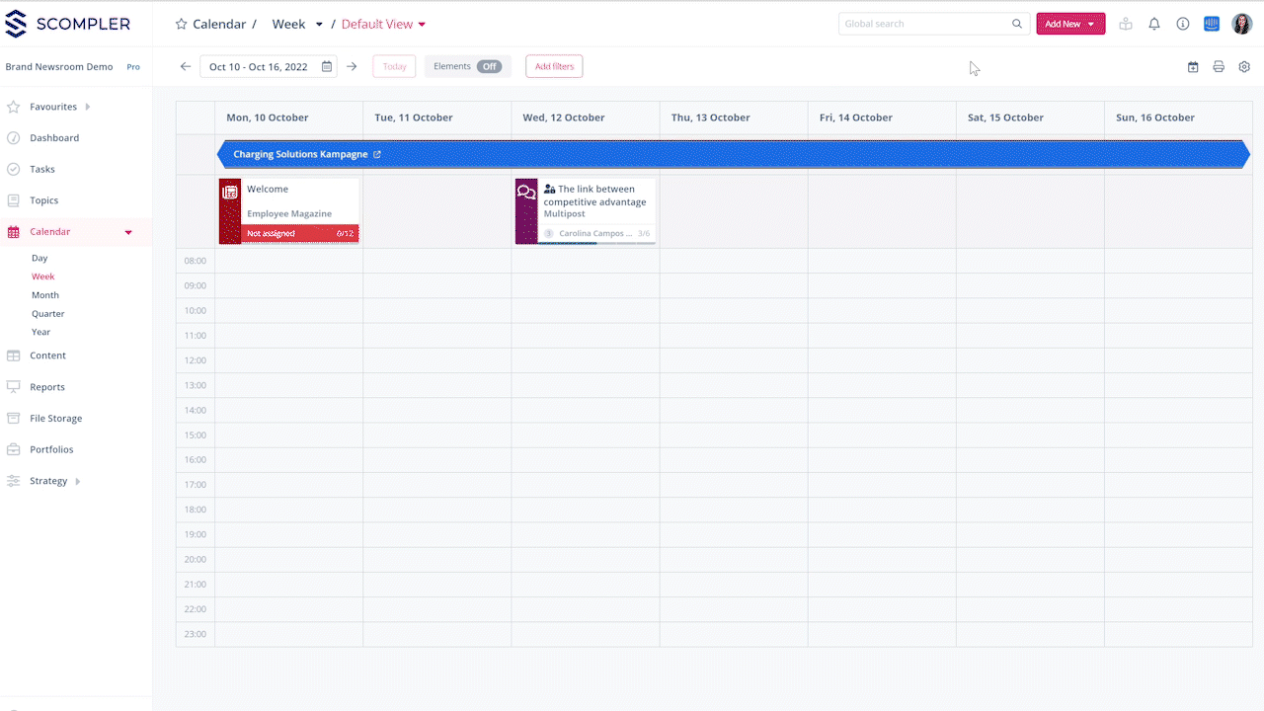This screenshot has height=711, width=1264.
Task: Click the add-to-calendar icon near the printer icon
Action: click(x=1193, y=66)
